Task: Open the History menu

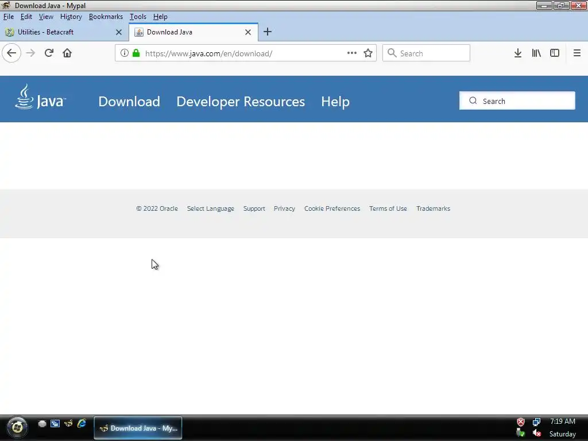Action: click(71, 17)
